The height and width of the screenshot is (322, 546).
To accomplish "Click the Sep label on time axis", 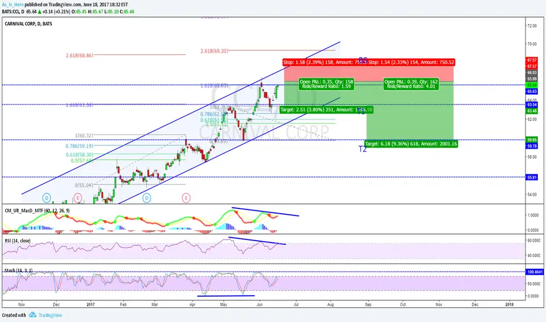I will coord(368,304).
